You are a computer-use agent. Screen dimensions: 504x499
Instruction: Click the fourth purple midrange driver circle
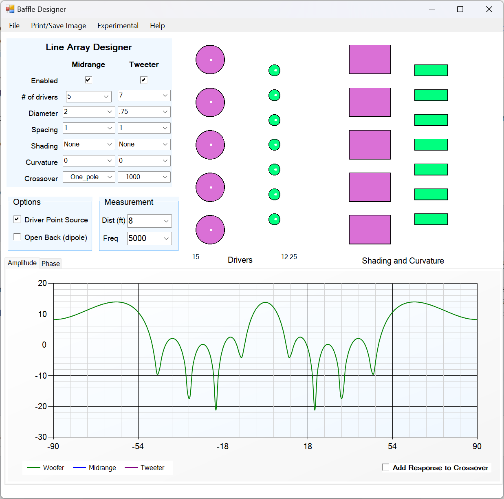tap(210, 187)
